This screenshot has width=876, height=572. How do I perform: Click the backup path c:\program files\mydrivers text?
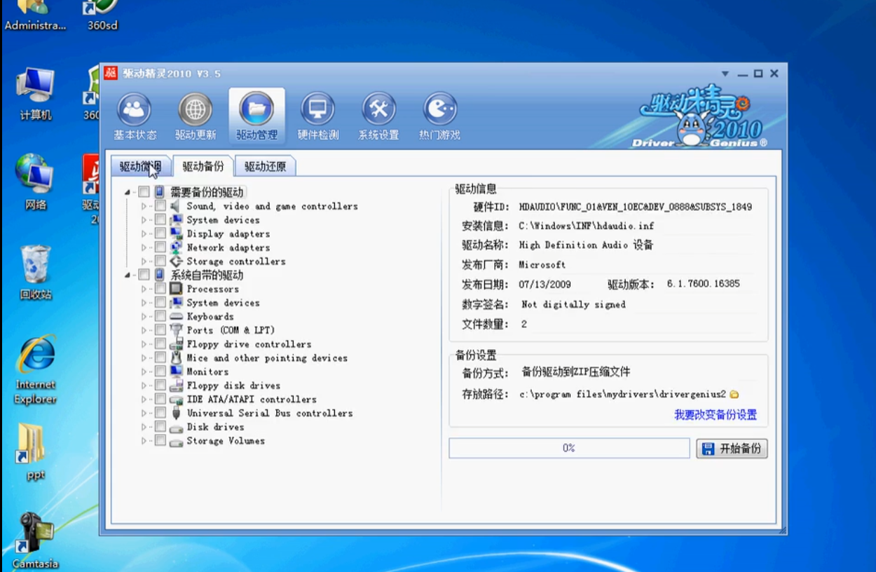(624, 395)
